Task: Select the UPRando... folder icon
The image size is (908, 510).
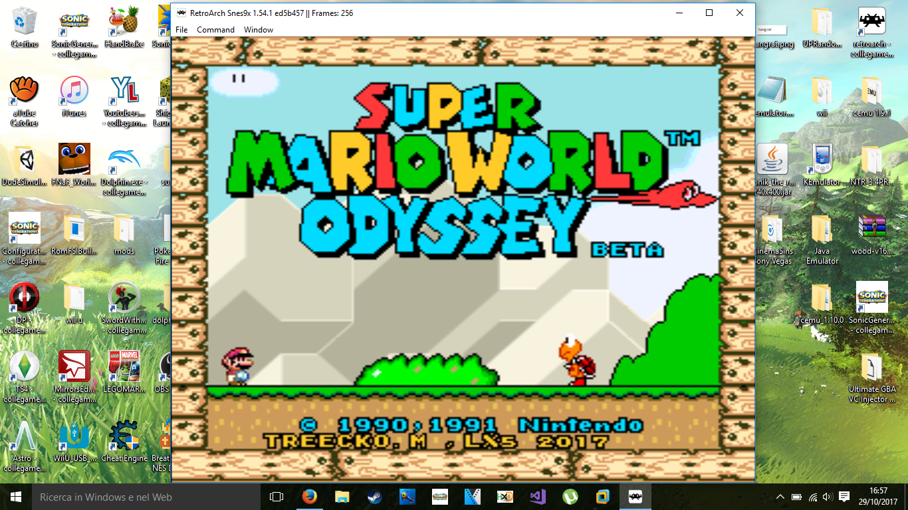Action: point(822,27)
